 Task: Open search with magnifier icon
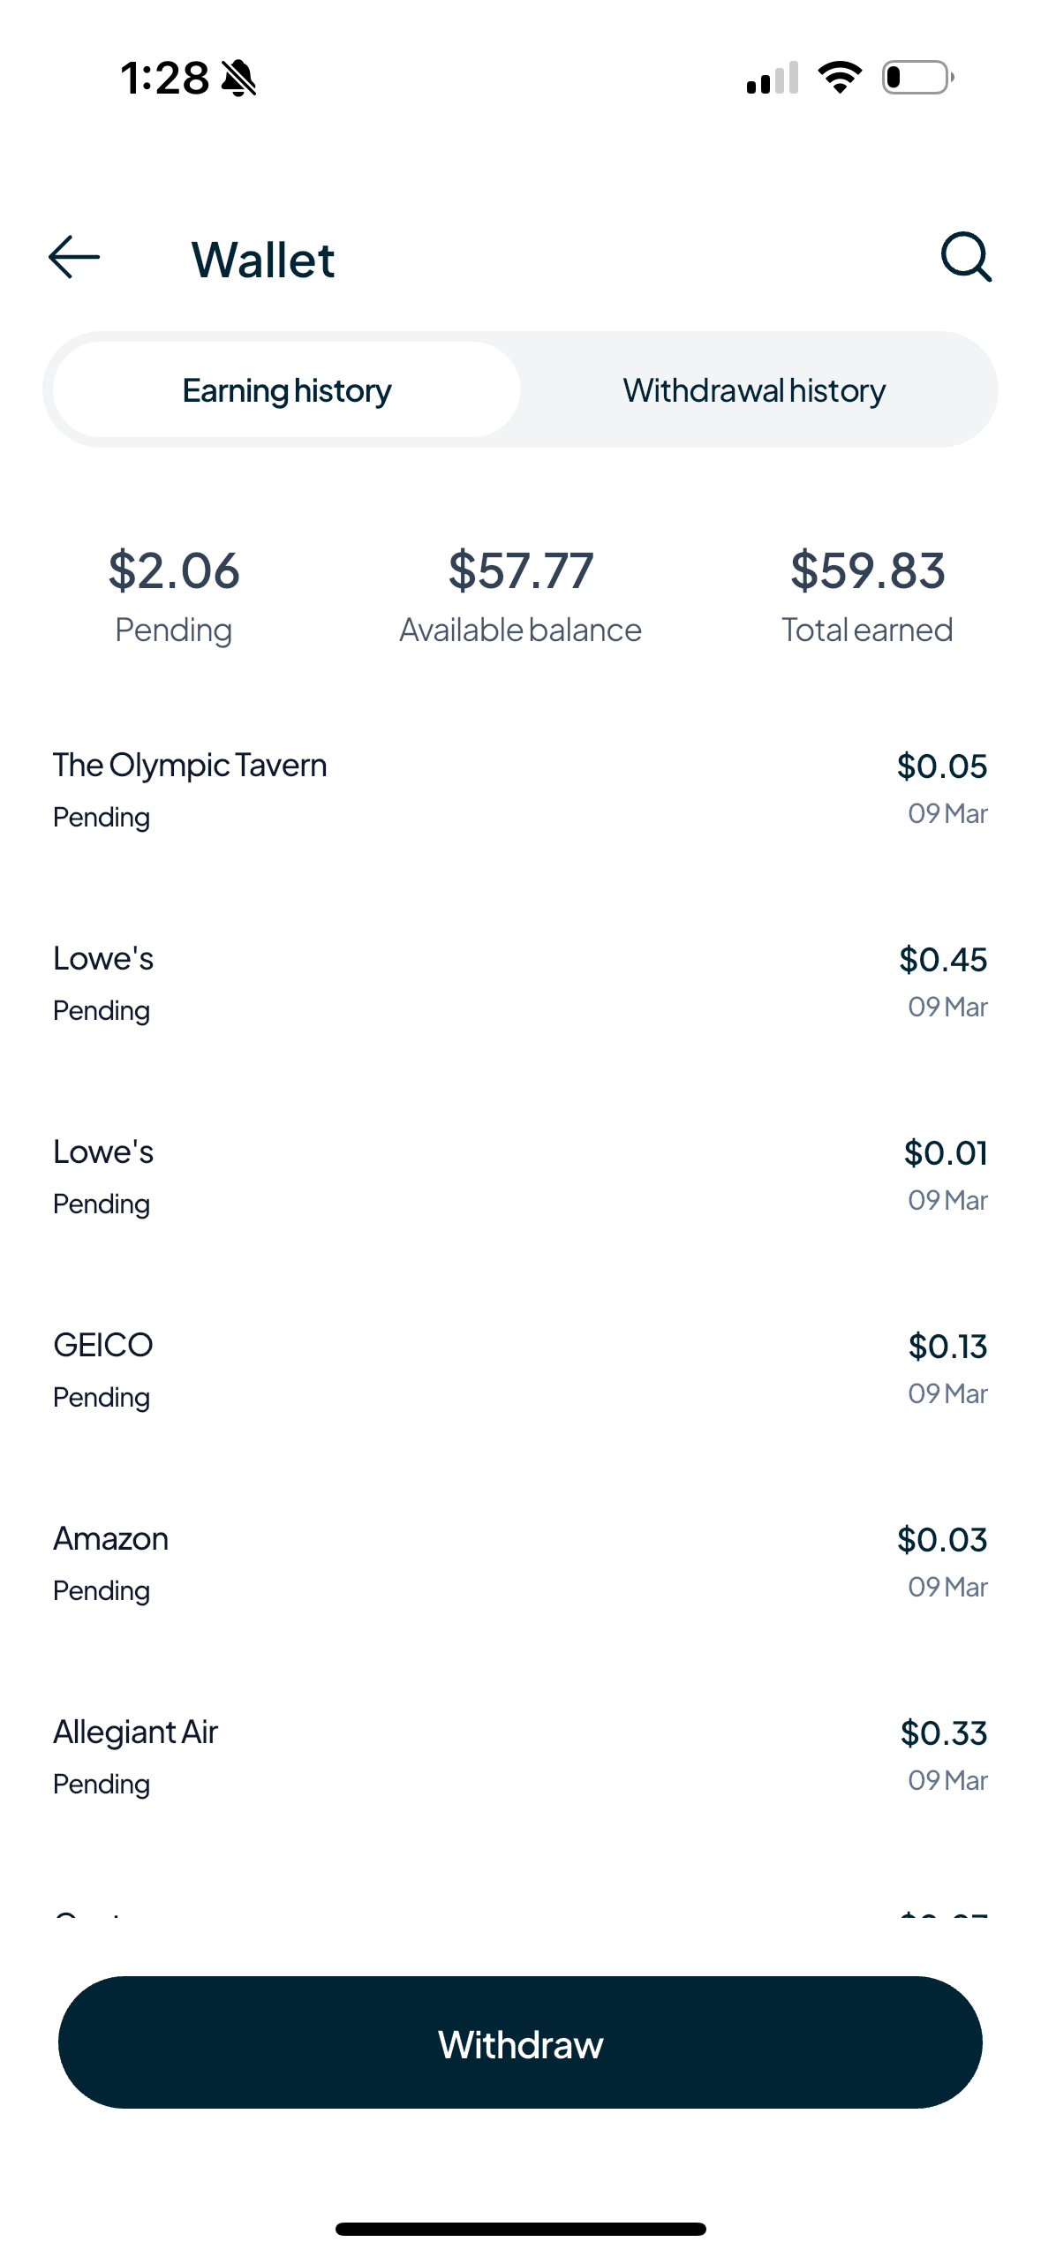point(966,257)
